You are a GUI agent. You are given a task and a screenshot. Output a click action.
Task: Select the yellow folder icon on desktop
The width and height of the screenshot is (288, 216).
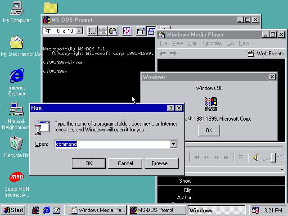(x=50, y=7)
